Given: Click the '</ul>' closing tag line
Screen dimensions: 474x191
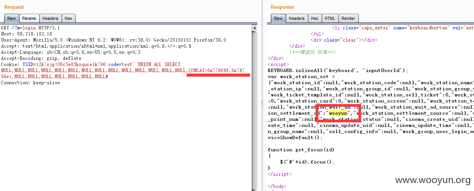Looking at the screenshot, I should (318, 34).
